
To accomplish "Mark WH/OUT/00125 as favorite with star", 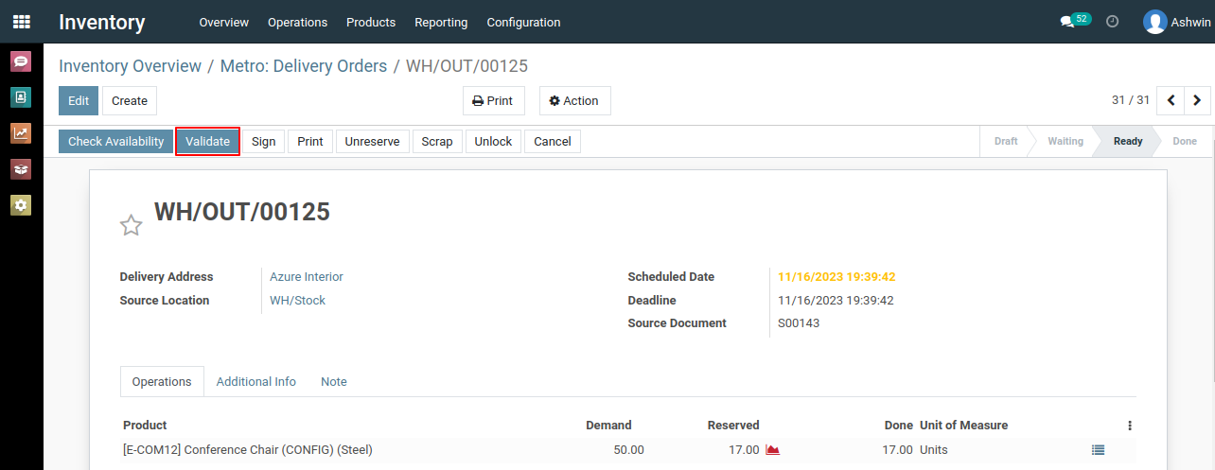I will (131, 225).
